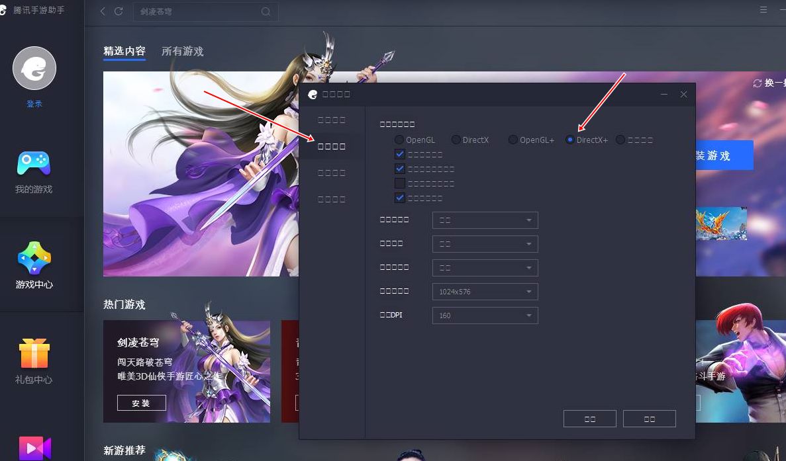Click the Tencent logo in the settings dialog title
Viewport: 786px width, 461px height.
[x=313, y=94]
